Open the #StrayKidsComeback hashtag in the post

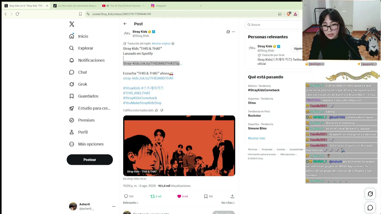click(x=140, y=98)
